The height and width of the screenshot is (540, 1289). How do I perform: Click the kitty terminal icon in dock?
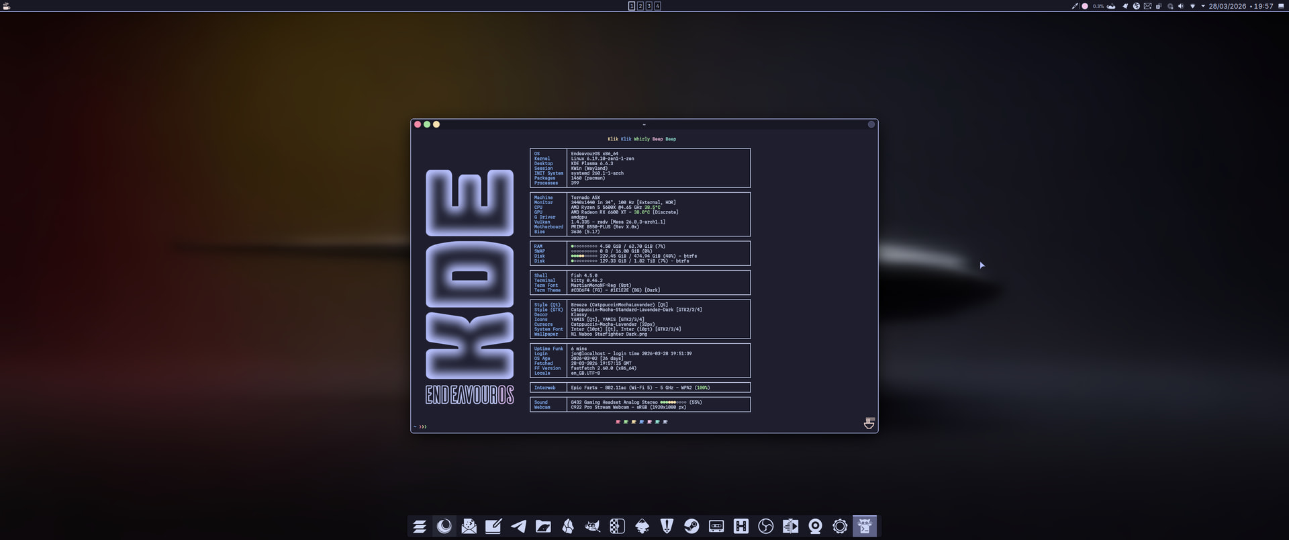tap(865, 527)
